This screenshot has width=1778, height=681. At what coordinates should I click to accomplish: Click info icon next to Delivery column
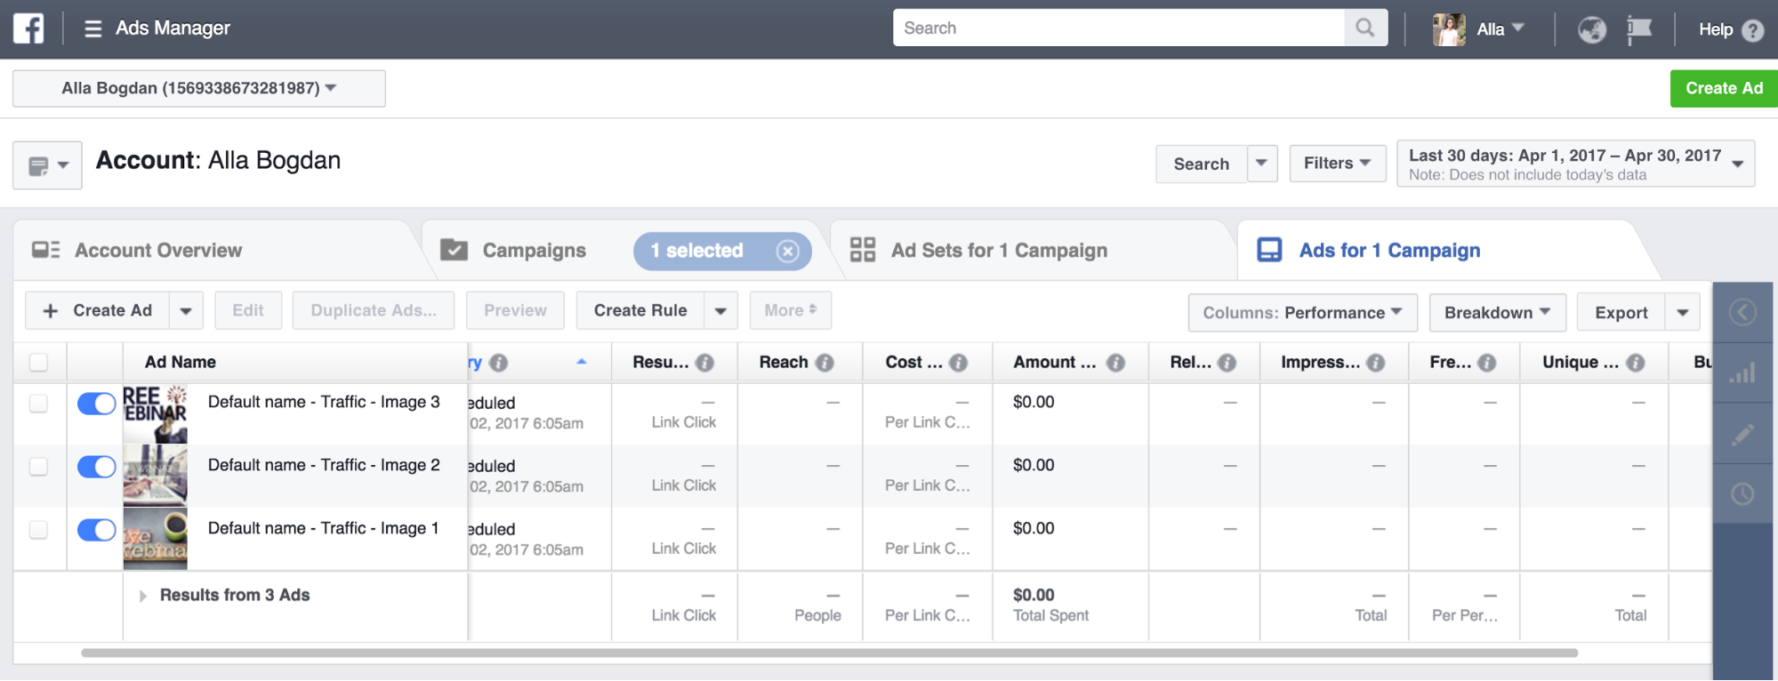pyautogui.click(x=498, y=363)
